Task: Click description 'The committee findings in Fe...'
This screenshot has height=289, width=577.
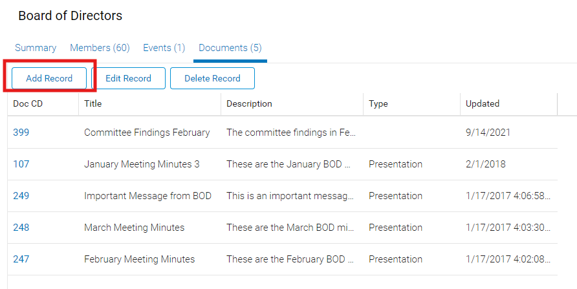Action: tap(291, 133)
